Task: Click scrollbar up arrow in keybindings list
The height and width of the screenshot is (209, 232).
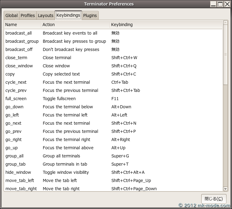Action: click(x=225, y=23)
